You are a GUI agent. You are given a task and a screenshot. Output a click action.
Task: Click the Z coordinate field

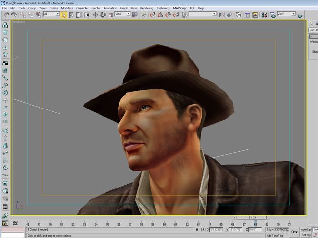[x=255, y=230]
